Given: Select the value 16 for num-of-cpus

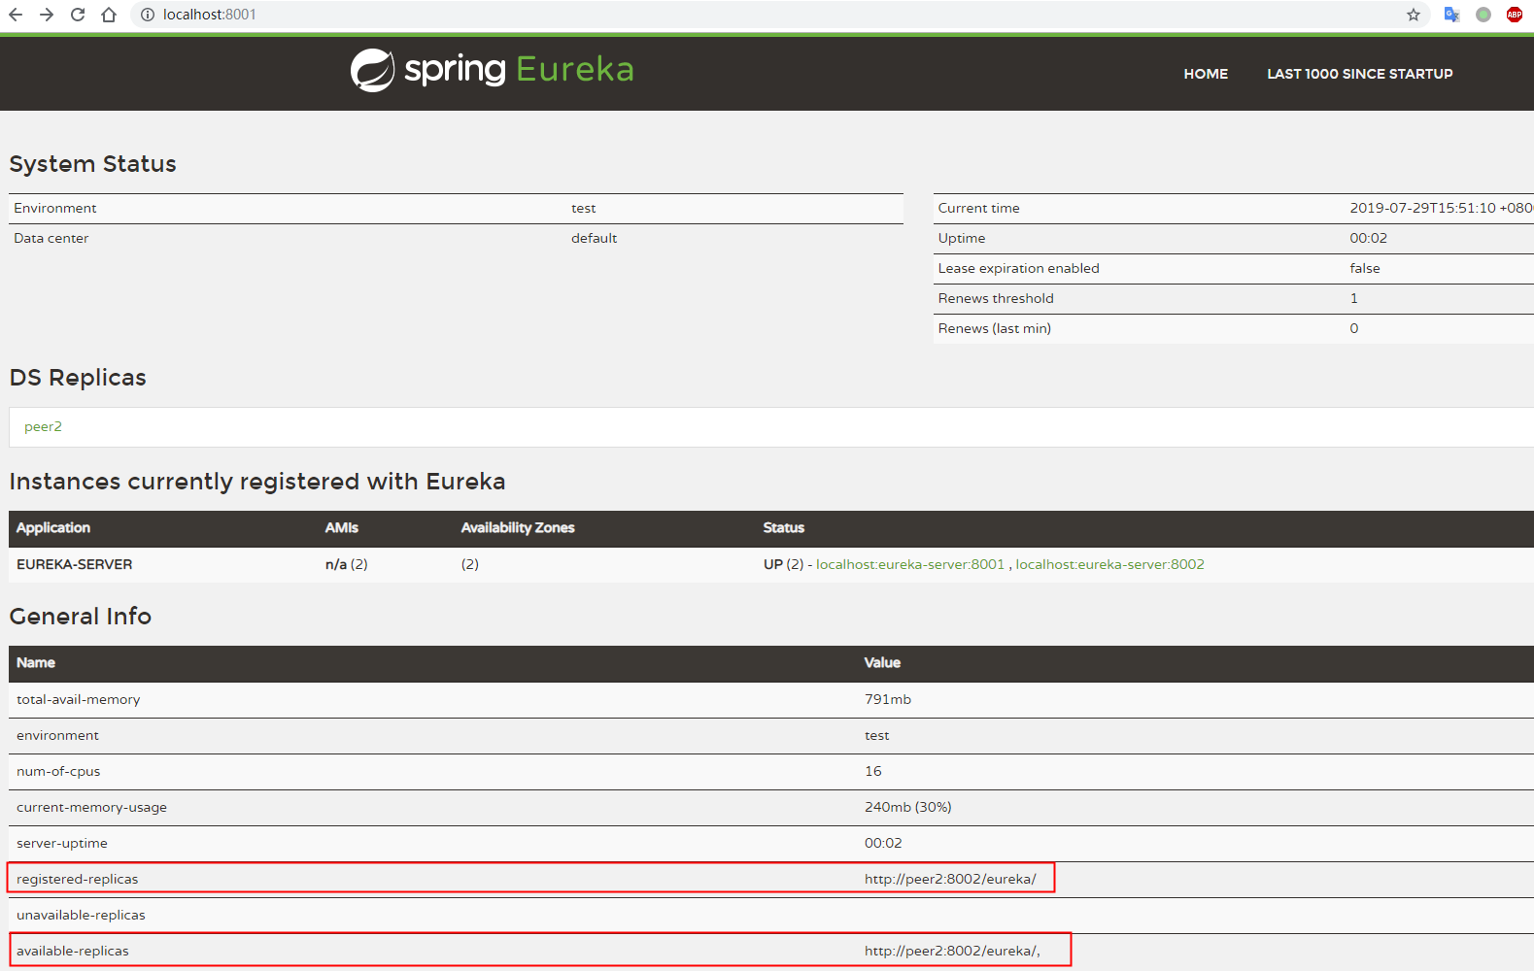Looking at the screenshot, I should (873, 771).
